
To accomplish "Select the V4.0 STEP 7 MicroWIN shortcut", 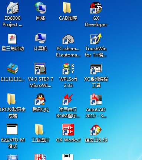I will coord(40,69).
